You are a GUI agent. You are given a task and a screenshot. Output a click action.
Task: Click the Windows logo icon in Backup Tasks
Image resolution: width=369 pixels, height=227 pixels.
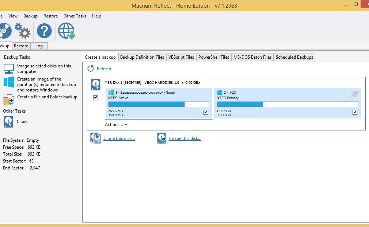[x=9, y=82]
